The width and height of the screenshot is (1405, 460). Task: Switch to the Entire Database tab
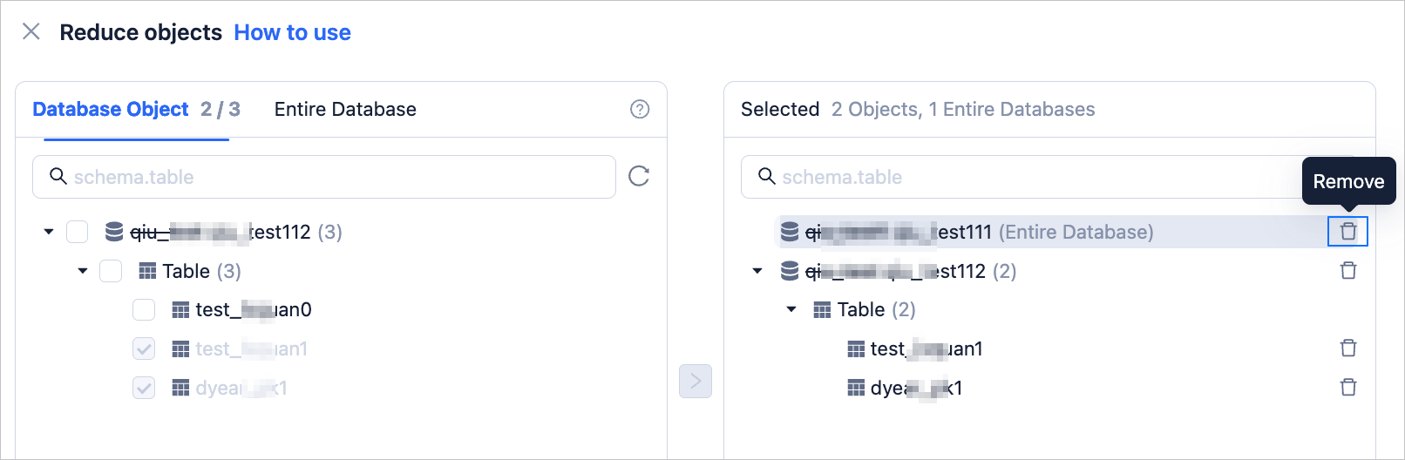(345, 109)
